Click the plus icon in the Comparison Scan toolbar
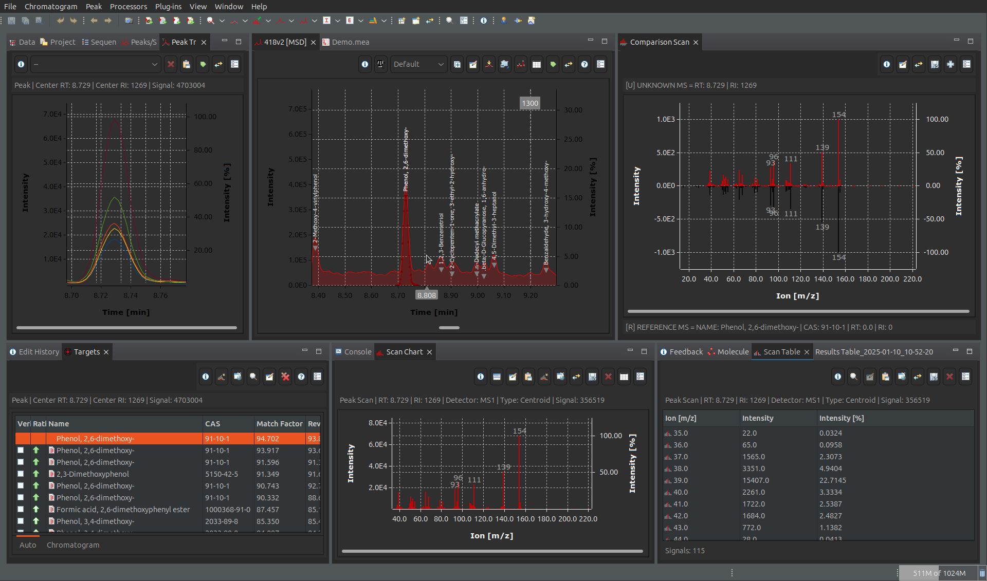Image resolution: width=987 pixels, height=581 pixels. point(951,64)
